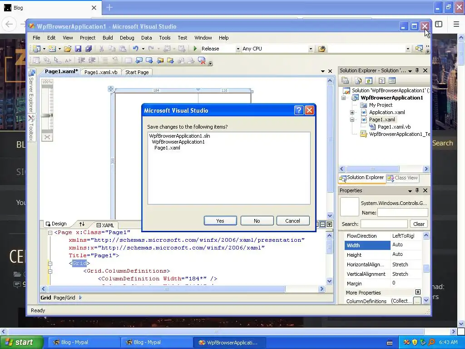Viewport: 465px width, 349px height.
Task: Click No in the save dialog
Action: coord(257,221)
